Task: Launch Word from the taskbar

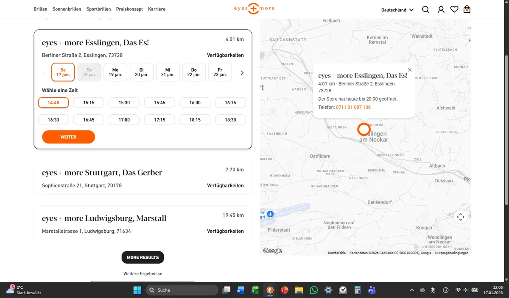Action: [241, 290]
